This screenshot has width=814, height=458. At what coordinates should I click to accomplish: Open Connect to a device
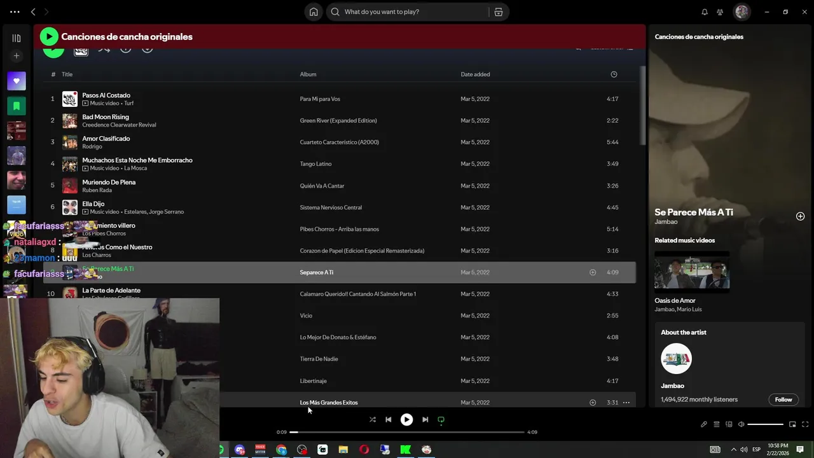click(x=729, y=424)
